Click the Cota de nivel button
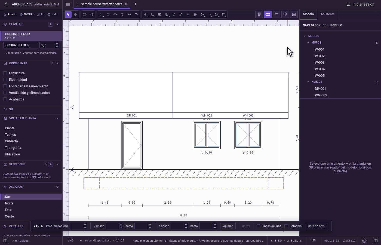This screenshot has width=381, height=245. tap(317, 226)
